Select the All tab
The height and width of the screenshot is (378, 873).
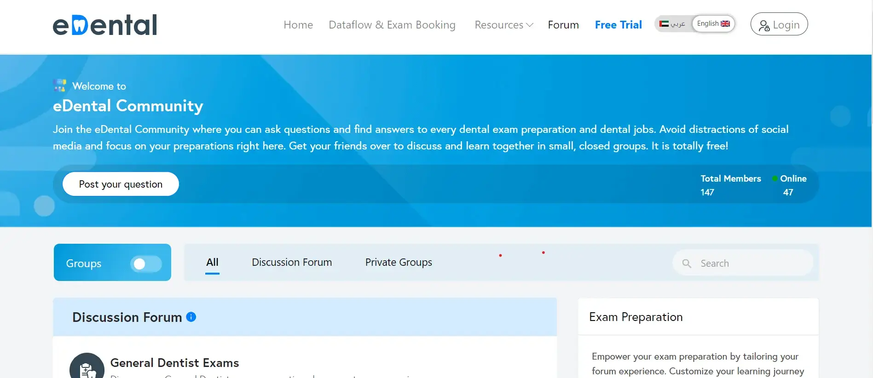pyautogui.click(x=212, y=262)
